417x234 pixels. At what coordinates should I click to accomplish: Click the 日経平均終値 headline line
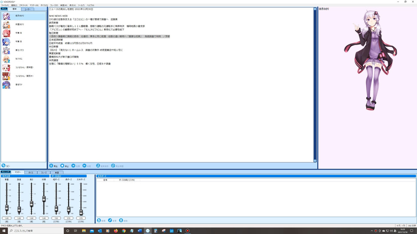point(71,43)
